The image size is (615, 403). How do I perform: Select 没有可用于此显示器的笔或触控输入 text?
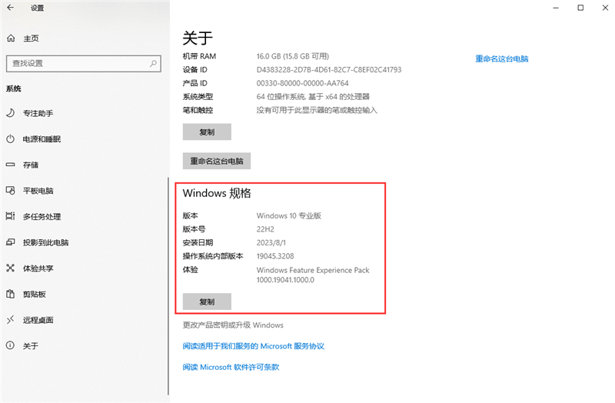coord(317,110)
